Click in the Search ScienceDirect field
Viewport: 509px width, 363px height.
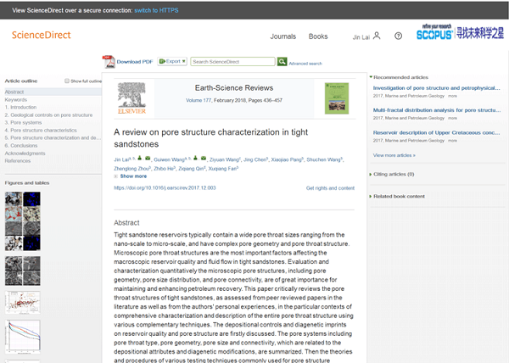click(x=232, y=62)
